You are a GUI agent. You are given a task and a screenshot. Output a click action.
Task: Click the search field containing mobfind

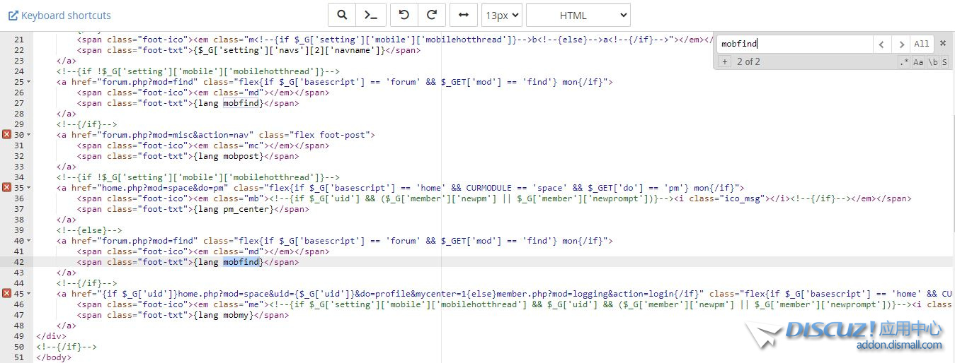pyautogui.click(x=794, y=44)
